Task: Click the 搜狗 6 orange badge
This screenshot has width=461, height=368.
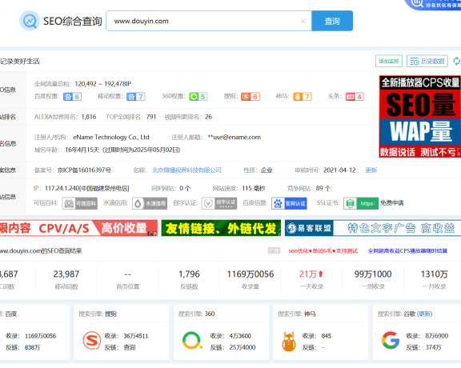Action: (251, 97)
